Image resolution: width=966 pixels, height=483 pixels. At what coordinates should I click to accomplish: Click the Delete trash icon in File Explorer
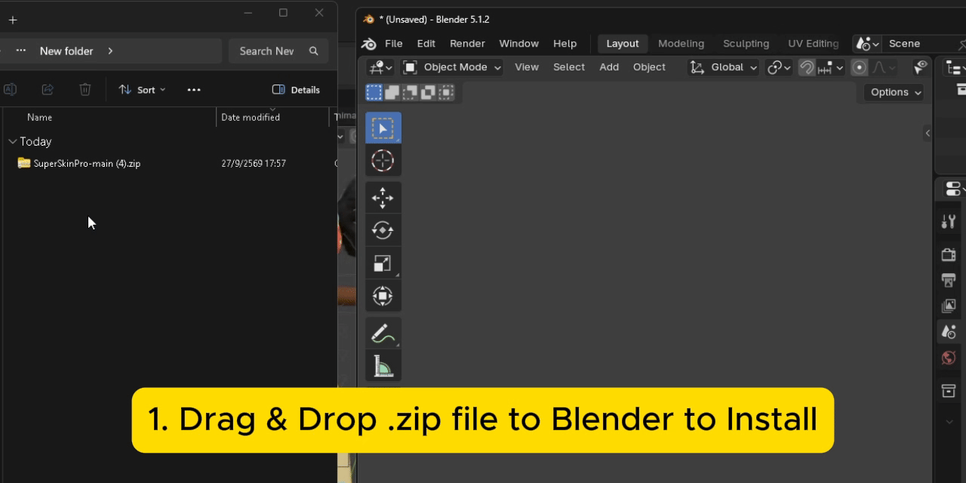tap(85, 90)
